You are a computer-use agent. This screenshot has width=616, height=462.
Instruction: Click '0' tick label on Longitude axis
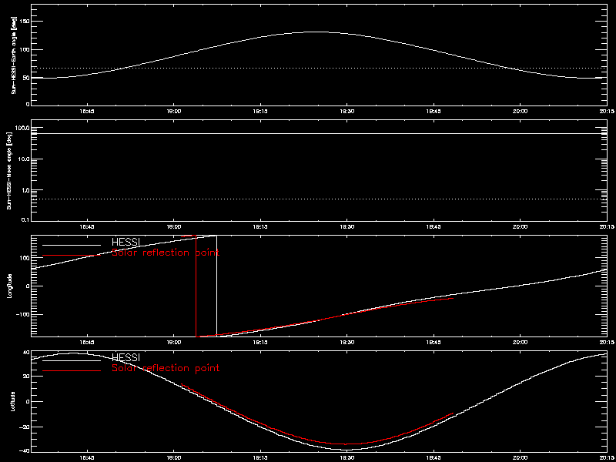(28, 286)
